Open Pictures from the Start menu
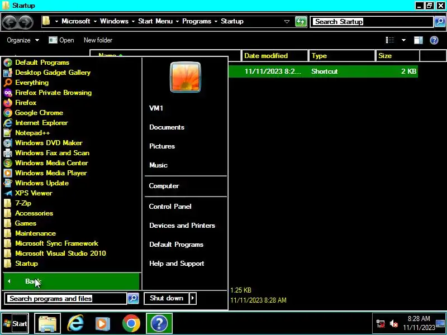The image size is (447, 335). click(162, 146)
